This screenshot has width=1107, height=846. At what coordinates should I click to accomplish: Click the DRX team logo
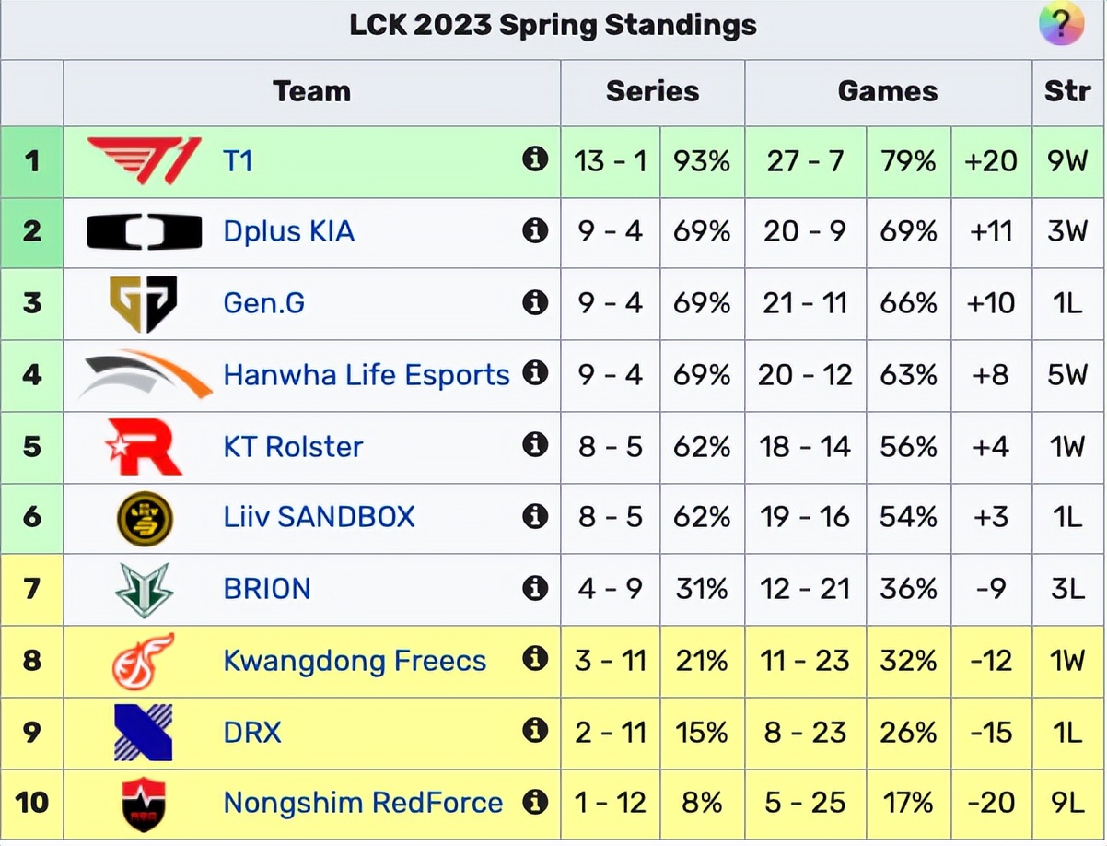(x=144, y=733)
